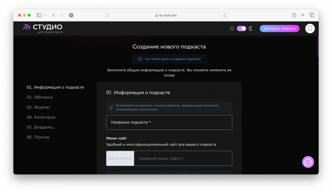Click the sun light-mode icon
The width and height of the screenshot is (332, 192).
point(232,28)
